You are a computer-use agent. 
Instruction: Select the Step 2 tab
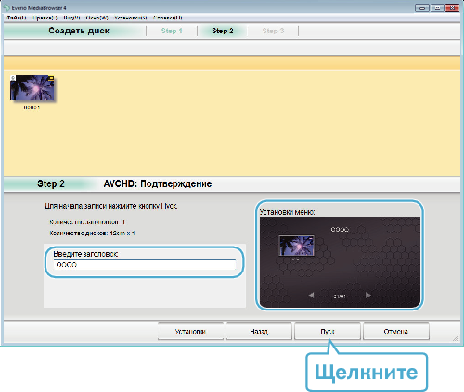pos(223,31)
